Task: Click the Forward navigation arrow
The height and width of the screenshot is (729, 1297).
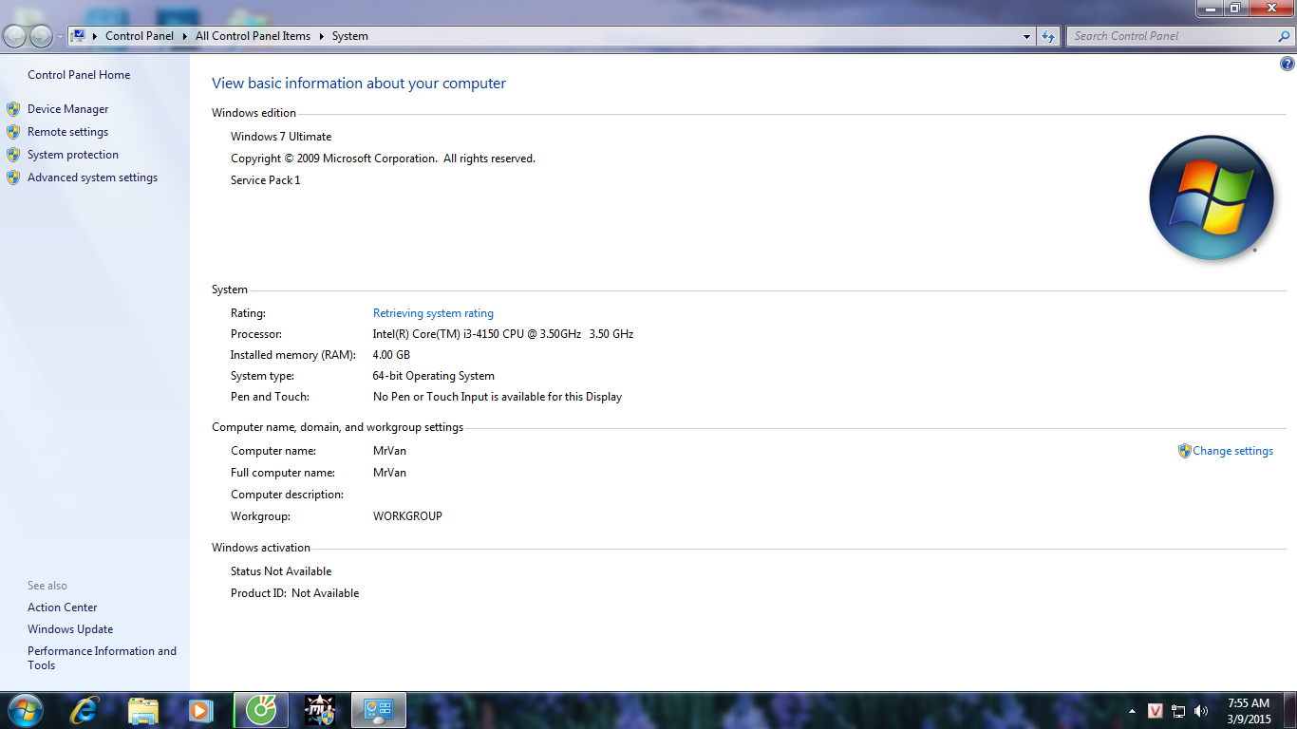Action: tap(41, 36)
